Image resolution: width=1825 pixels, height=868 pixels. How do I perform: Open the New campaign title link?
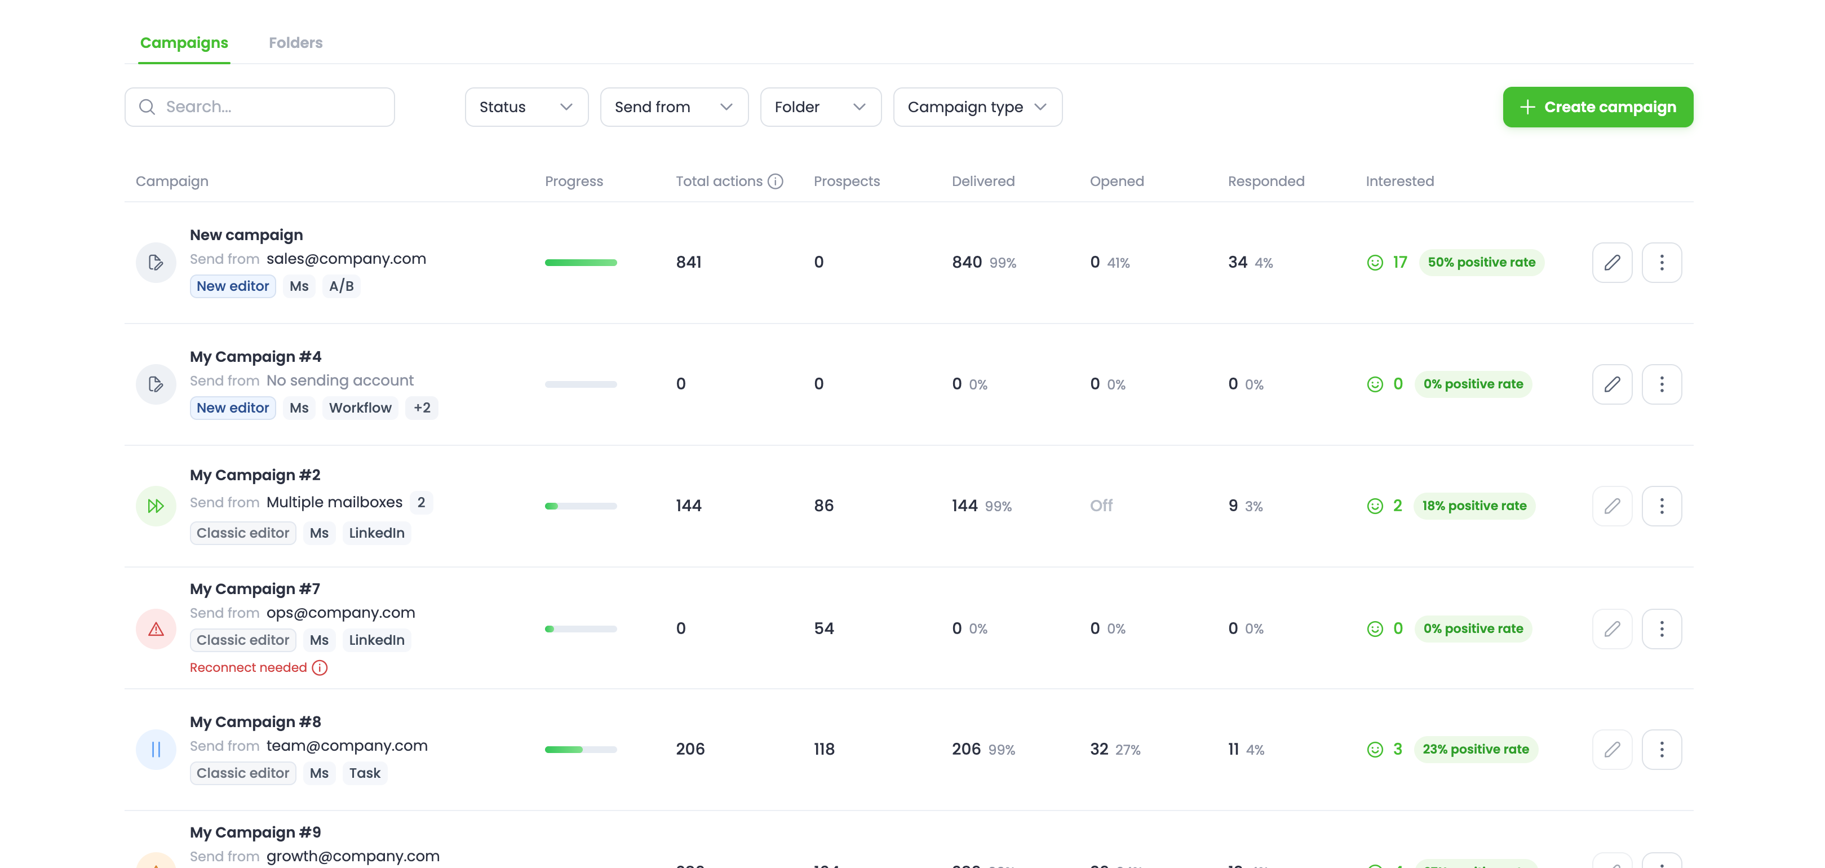point(246,234)
